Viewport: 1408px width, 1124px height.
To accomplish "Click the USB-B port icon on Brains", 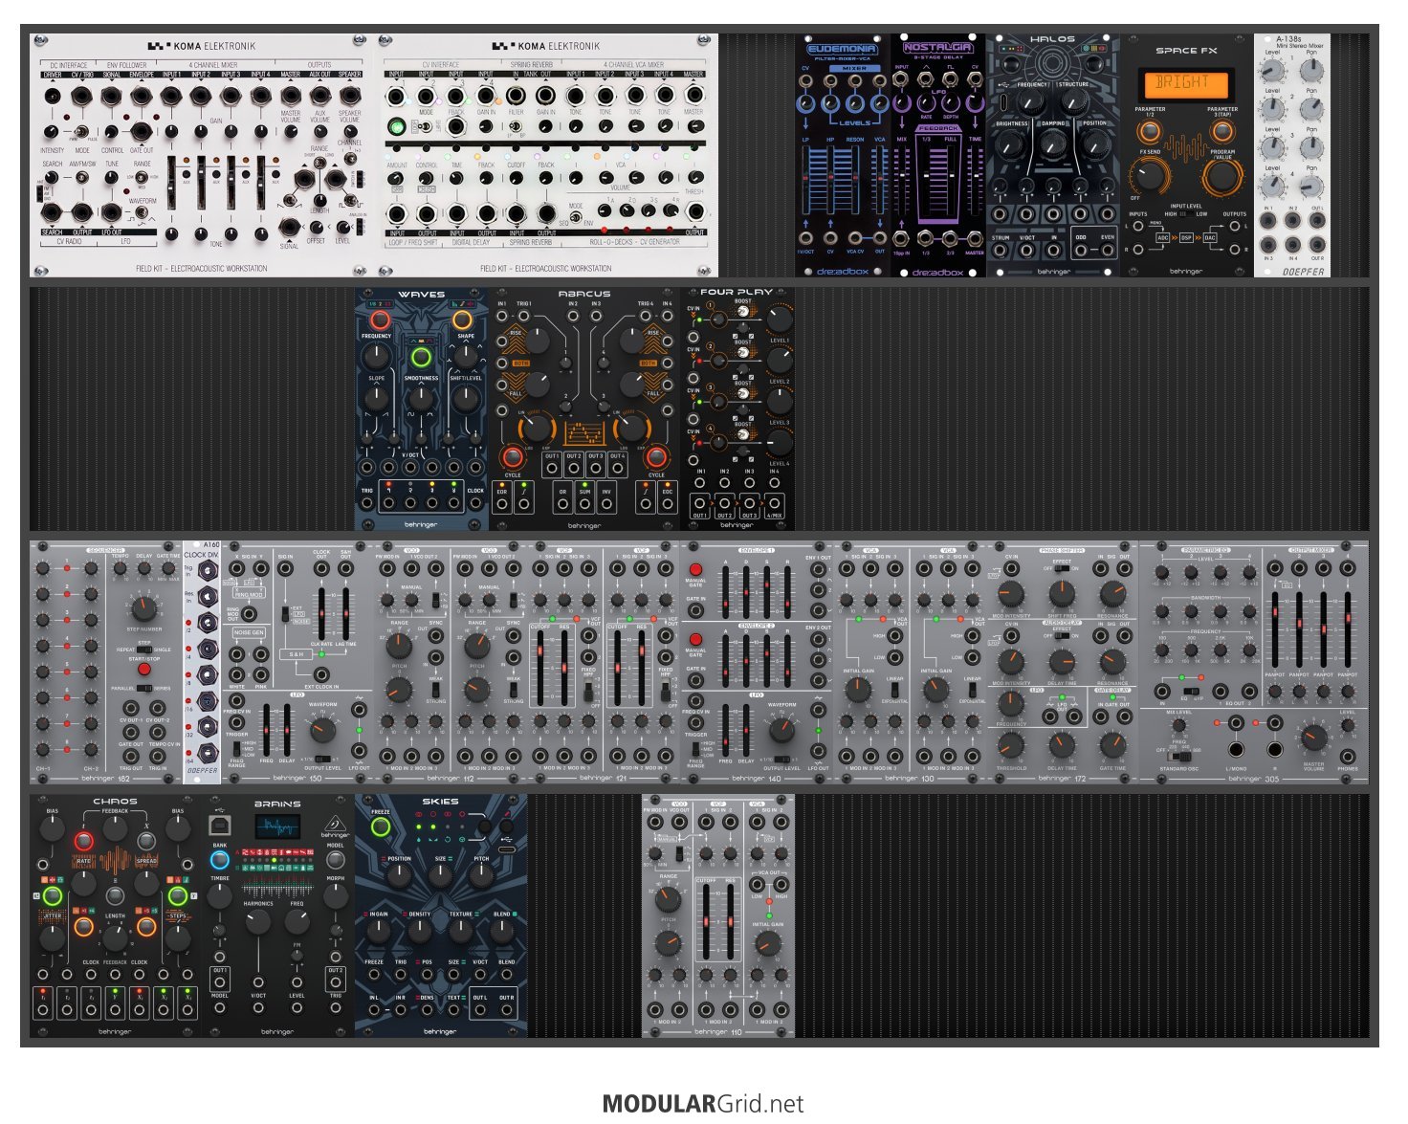I will point(219,826).
